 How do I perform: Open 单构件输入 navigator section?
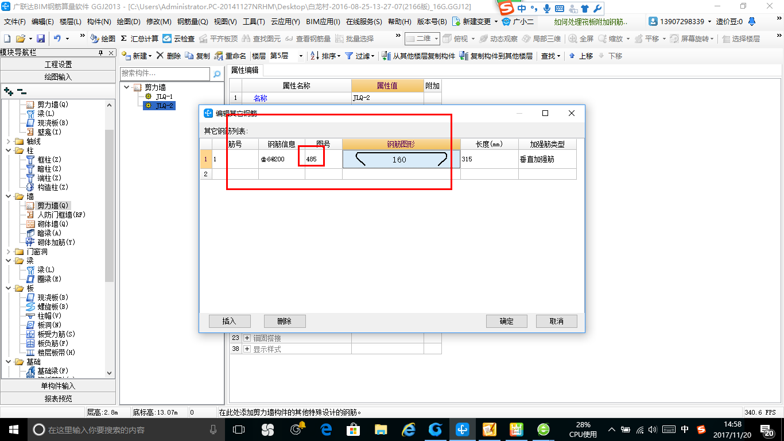[x=58, y=386]
